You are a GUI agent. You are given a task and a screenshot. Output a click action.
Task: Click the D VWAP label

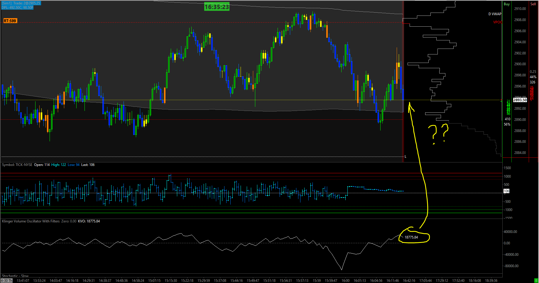click(x=495, y=14)
